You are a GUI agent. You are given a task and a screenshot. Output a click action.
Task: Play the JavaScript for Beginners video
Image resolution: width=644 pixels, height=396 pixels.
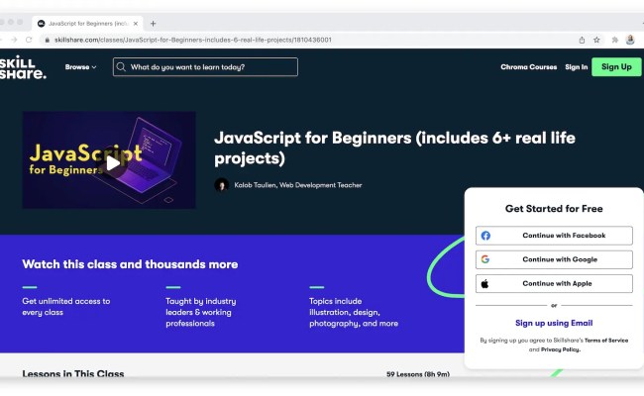click(x=113, y=163)
